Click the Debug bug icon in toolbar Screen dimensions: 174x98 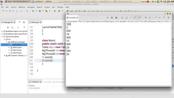point(33,11)
